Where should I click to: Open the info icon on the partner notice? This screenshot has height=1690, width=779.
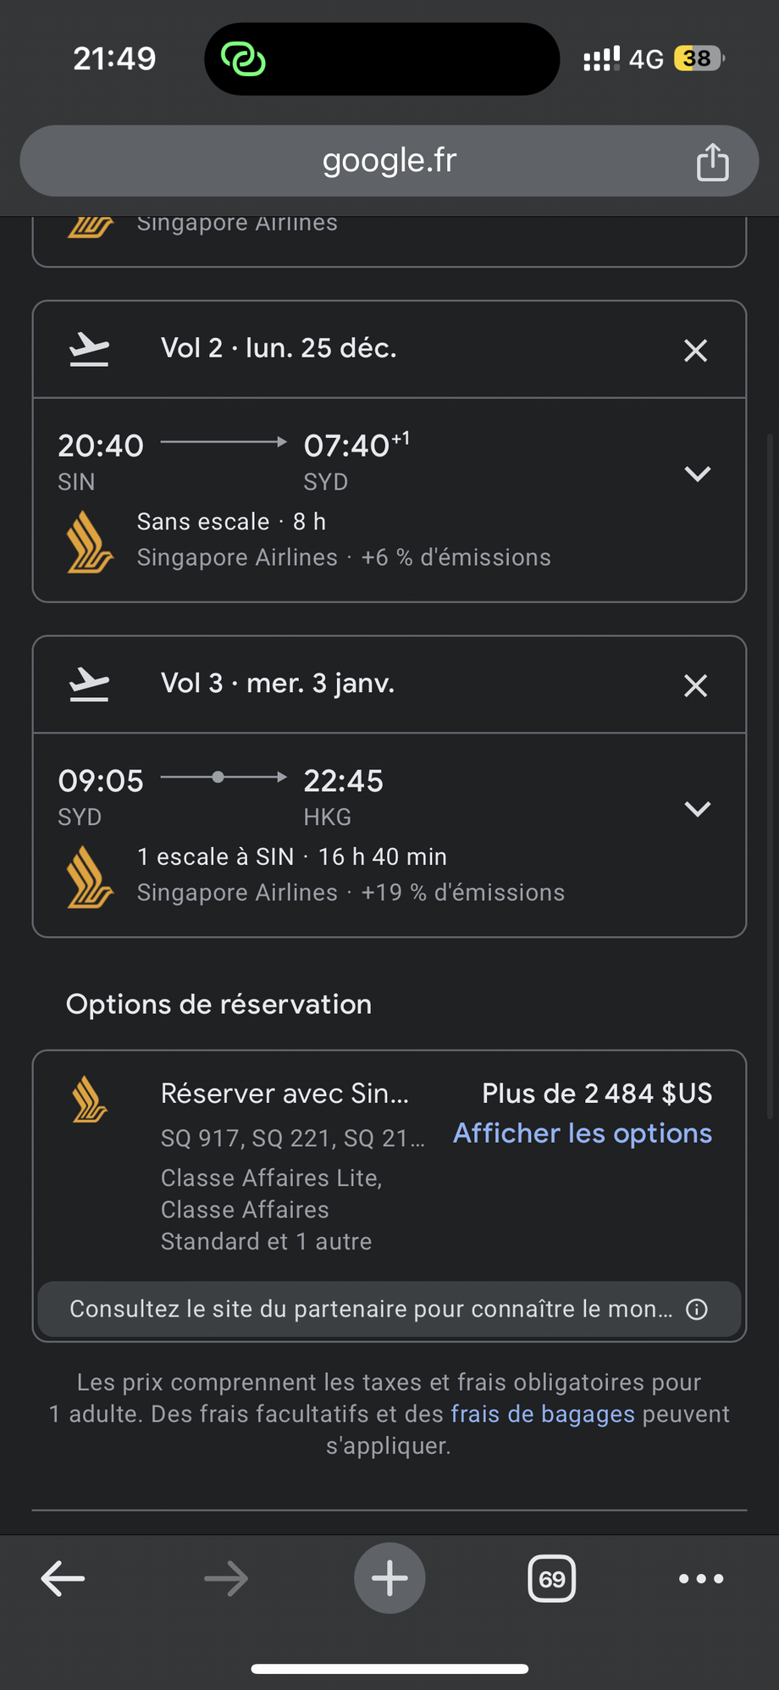click(x=696, y=1310)
